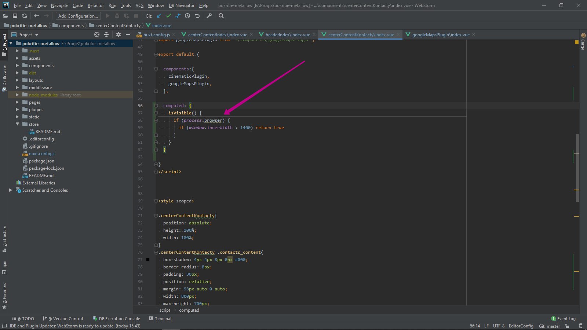
Task: Click the inspections icon in status bar
Action: [580, 326]
